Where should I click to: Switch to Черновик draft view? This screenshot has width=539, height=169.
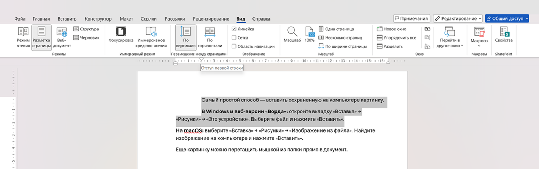pos(87,37)
